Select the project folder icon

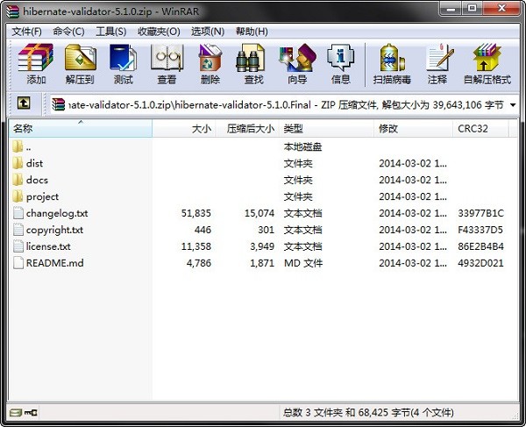click(18, 196)
